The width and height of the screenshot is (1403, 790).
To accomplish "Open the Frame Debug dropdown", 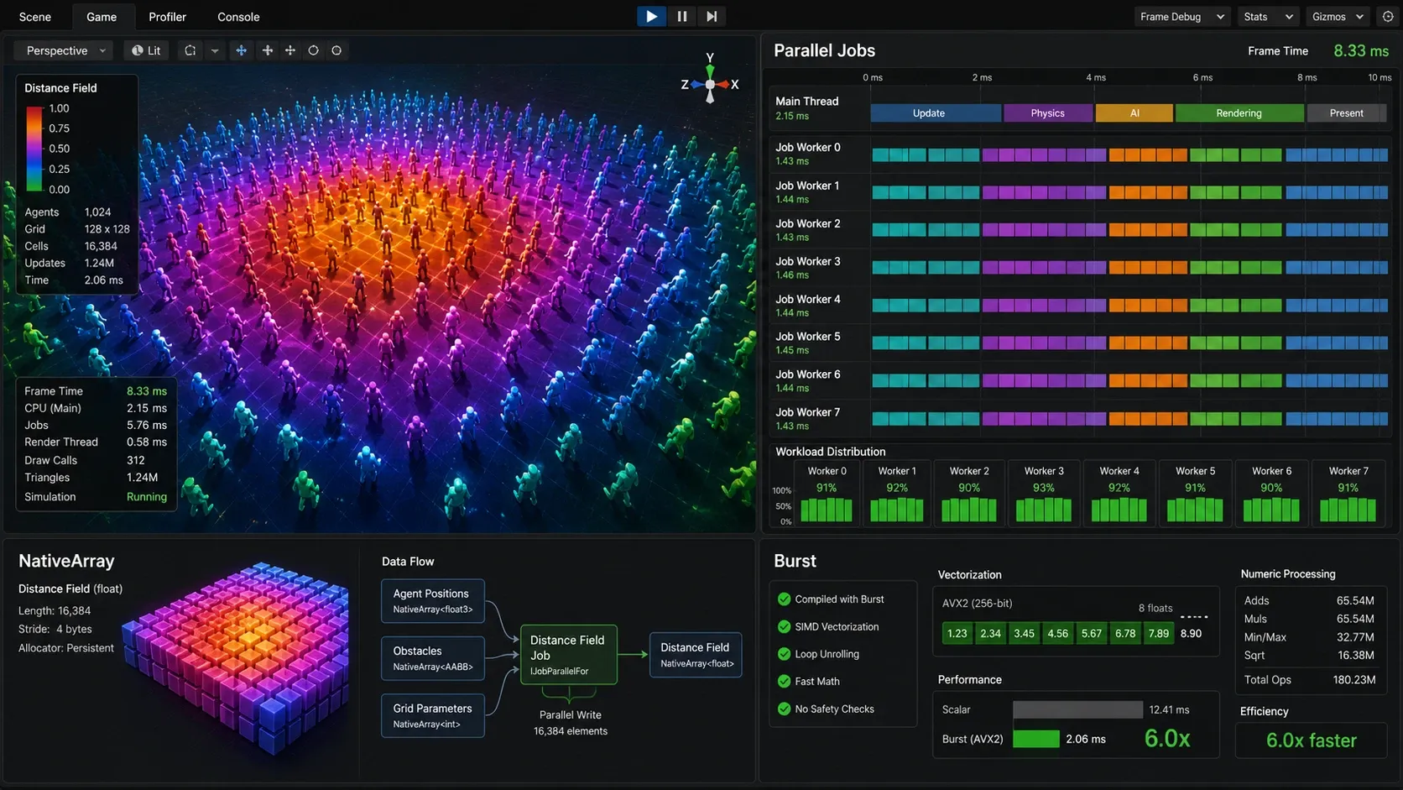I will coord(1182,17).
